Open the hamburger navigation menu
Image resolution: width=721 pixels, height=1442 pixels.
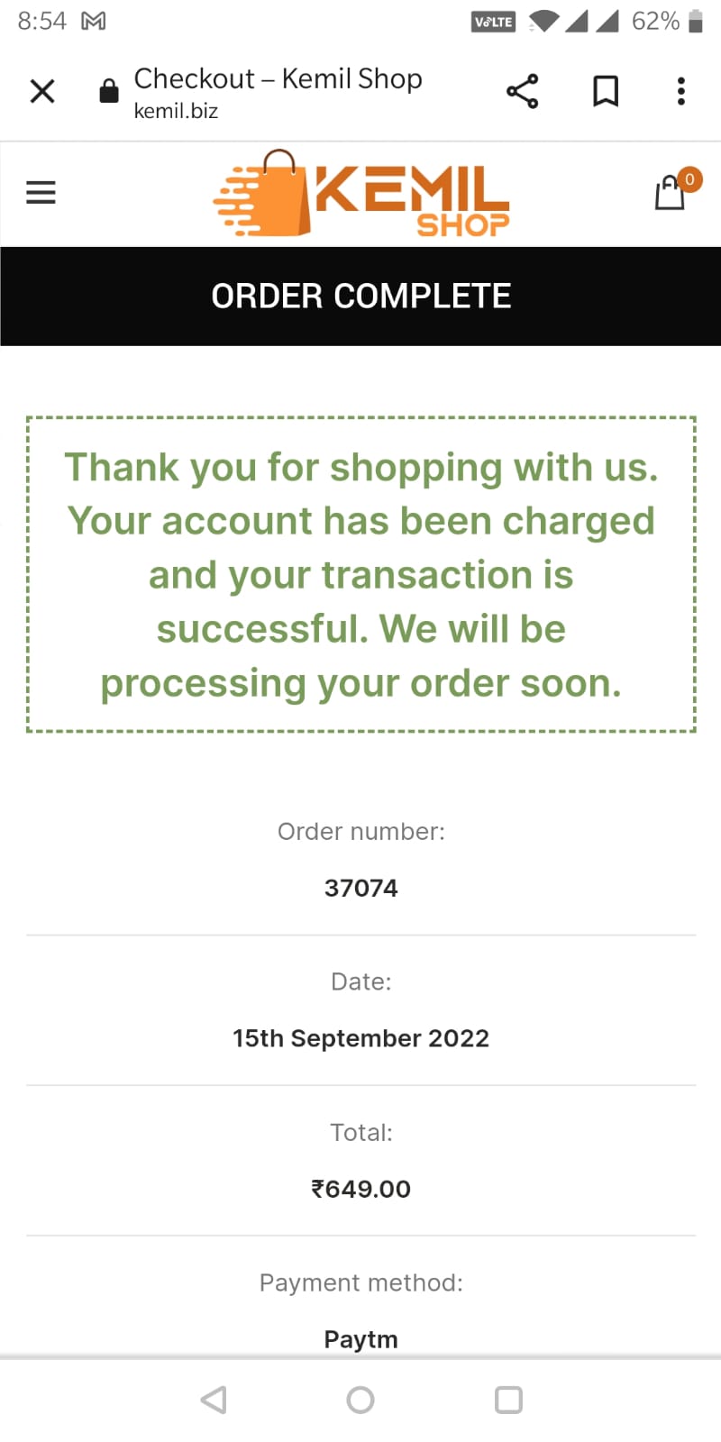pyautogui.click(x=41, y=192)
